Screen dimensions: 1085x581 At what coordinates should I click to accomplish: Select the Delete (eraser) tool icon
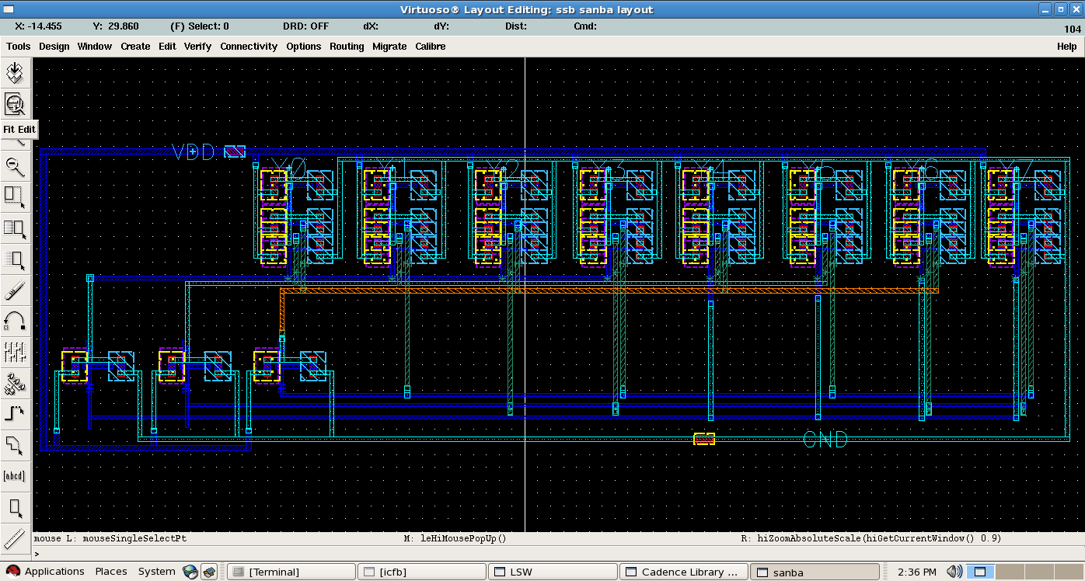[x=15, y=290]
